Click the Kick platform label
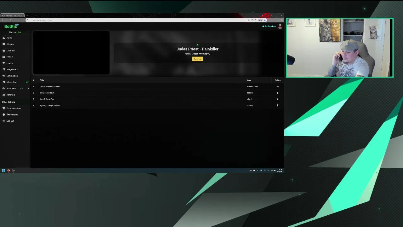 pos(20,32)
